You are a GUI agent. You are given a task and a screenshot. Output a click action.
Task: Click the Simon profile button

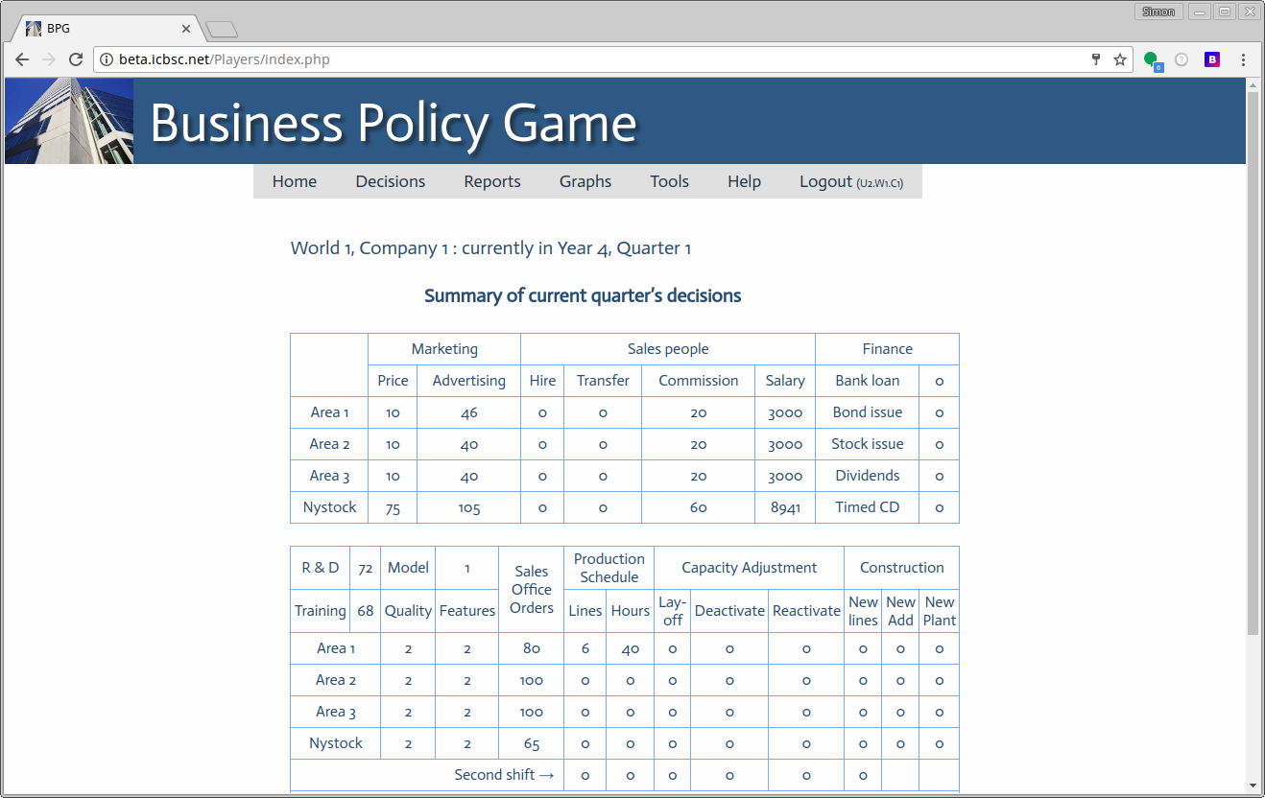pyautogui.click(x=1158, y=12)
